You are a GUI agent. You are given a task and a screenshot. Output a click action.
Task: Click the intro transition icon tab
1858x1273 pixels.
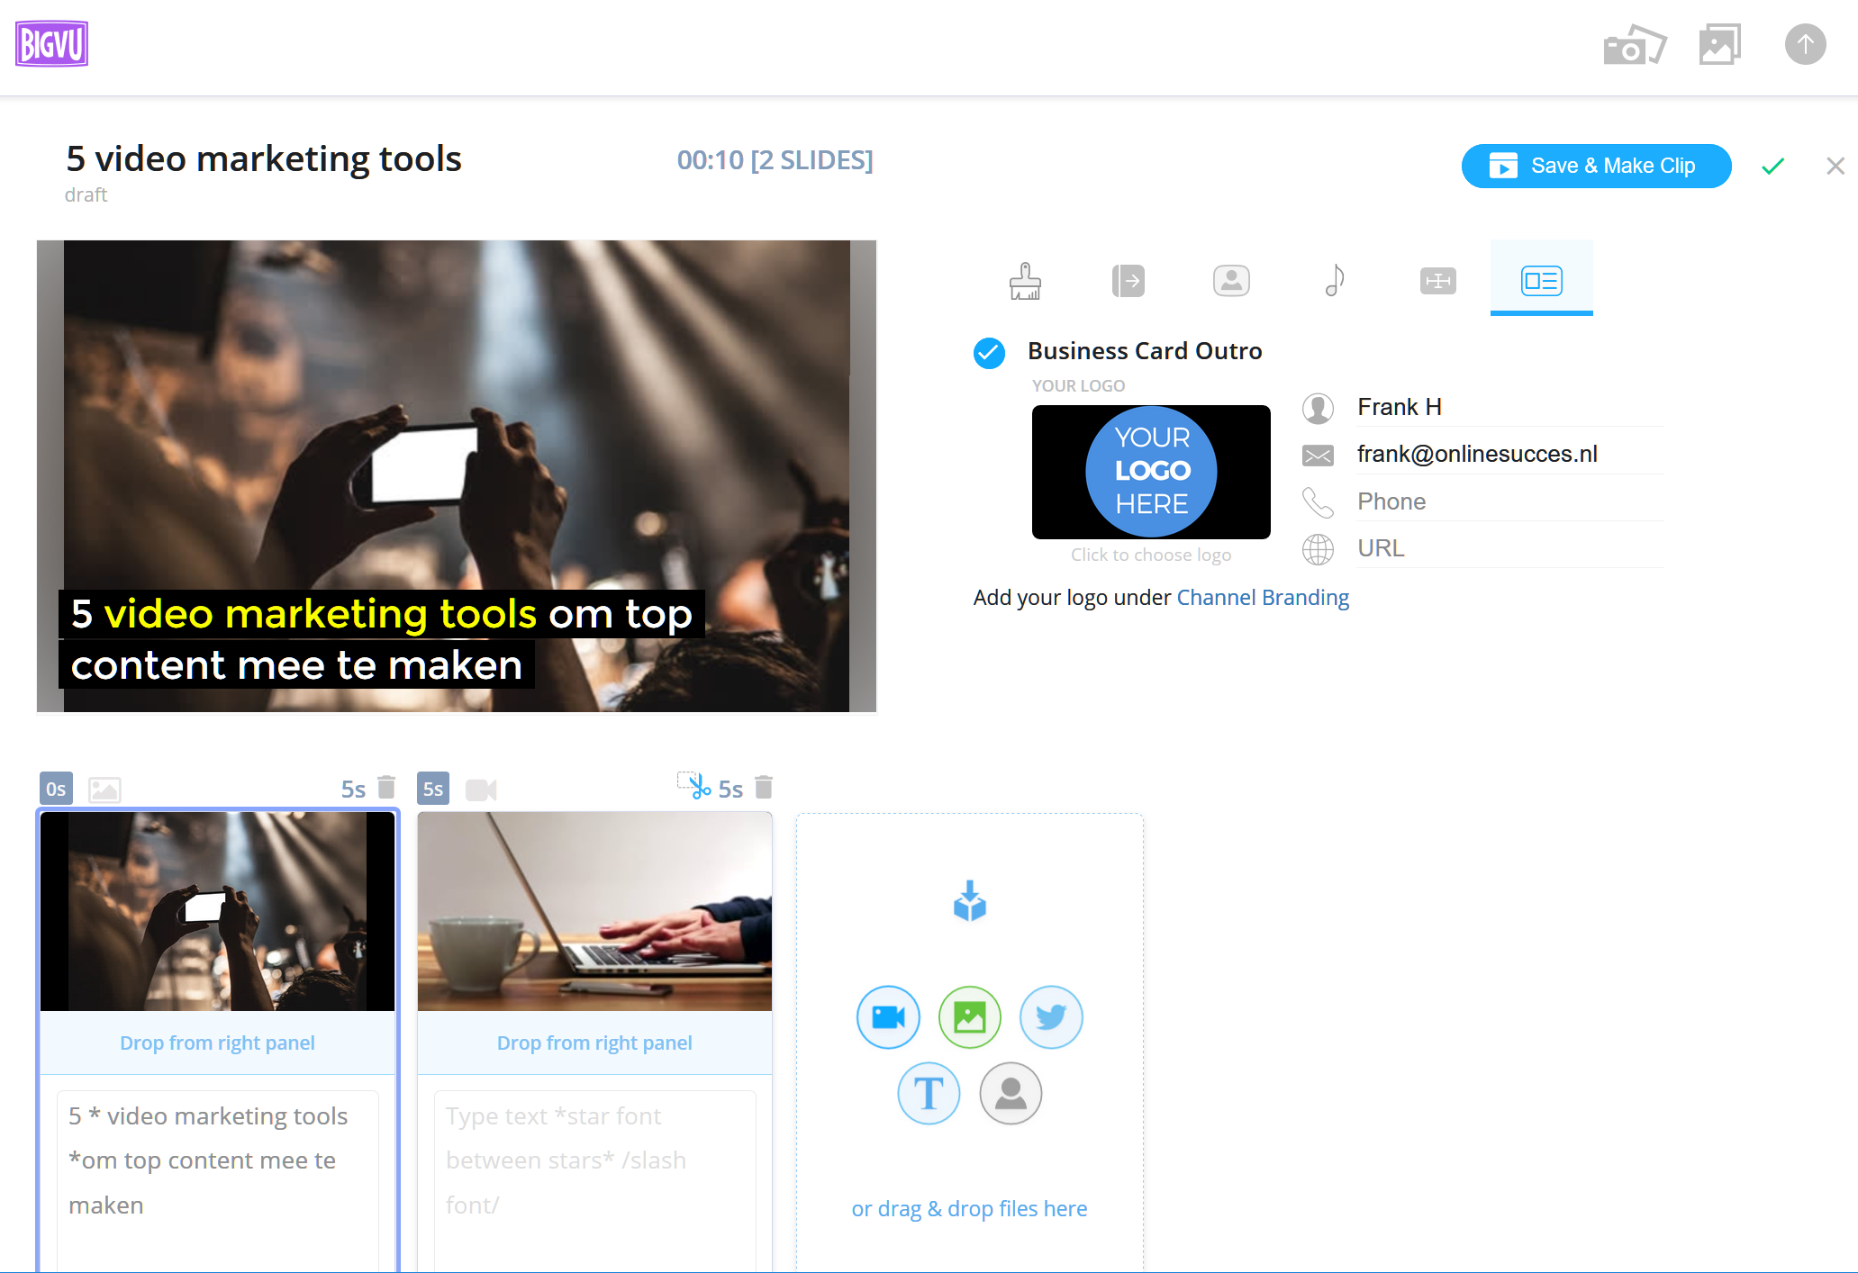click(x=1128, y=281)
